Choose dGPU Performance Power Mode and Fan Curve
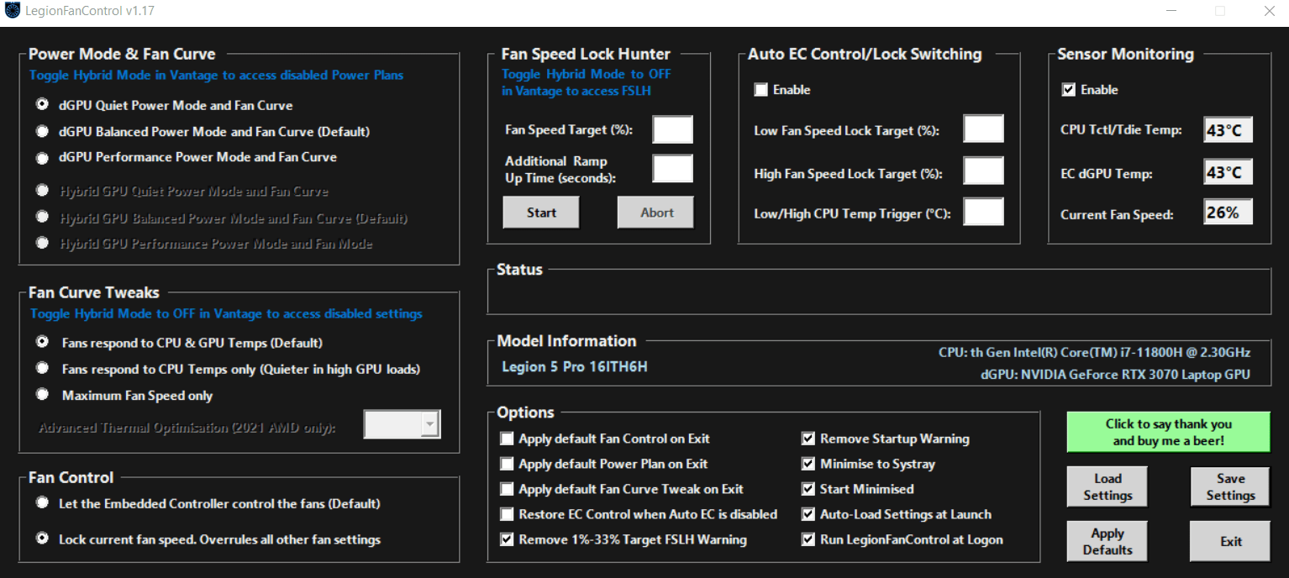 tap(42, 157)
